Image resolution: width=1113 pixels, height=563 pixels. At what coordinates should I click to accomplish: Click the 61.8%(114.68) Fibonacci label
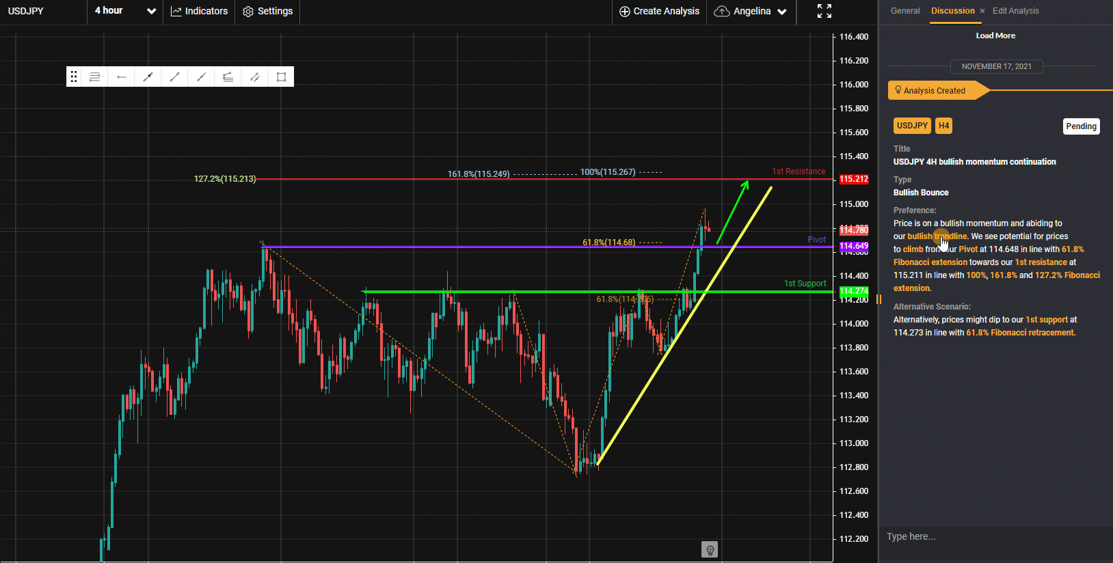coord(608,243)
